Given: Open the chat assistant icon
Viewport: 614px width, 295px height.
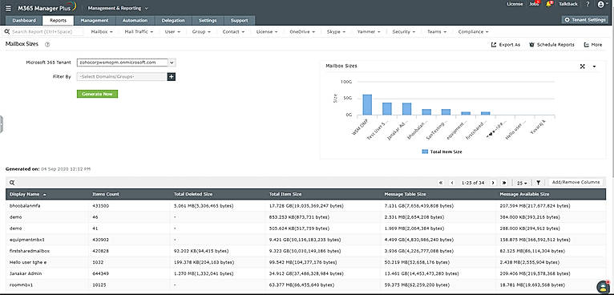Looking at the screenshot, I should pyautogui.click(x=602, y=287).
